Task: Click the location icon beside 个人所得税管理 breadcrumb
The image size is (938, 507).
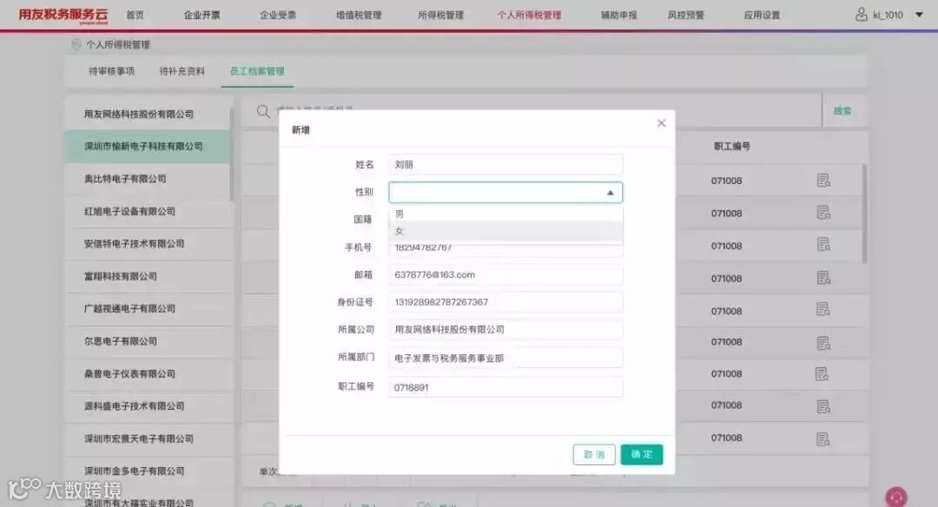Action: click(x=76, y=44)
